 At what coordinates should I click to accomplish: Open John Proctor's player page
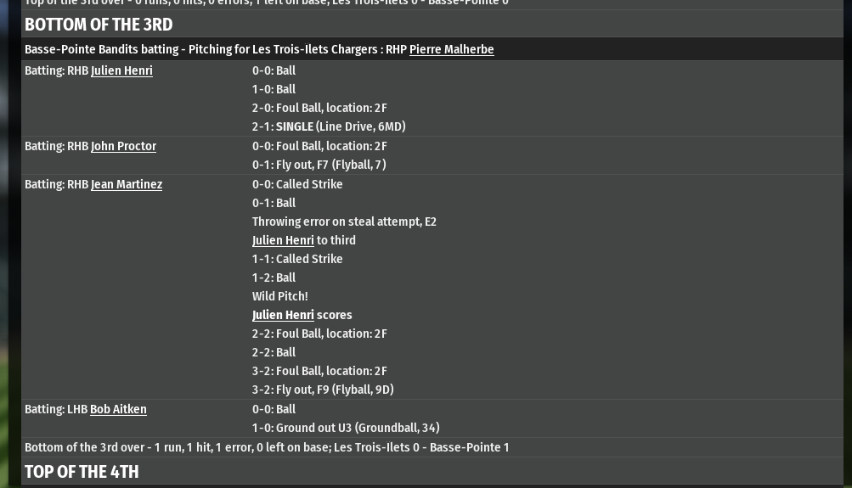point(123,146)
